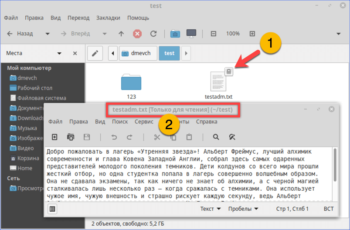350x230 pixels.
Task: Open the Музыка sidebar folder
Action: pyautogui.click(x=23, y=128)
